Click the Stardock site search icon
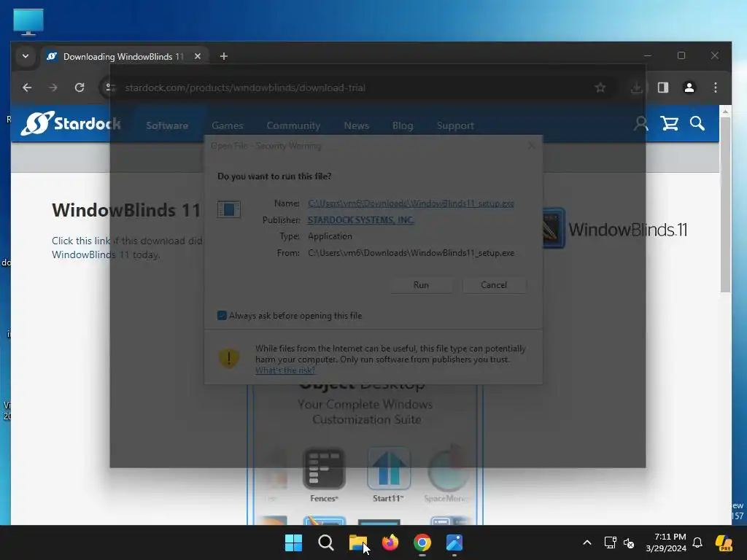This screenshot has width=747, height=560. 697,124
